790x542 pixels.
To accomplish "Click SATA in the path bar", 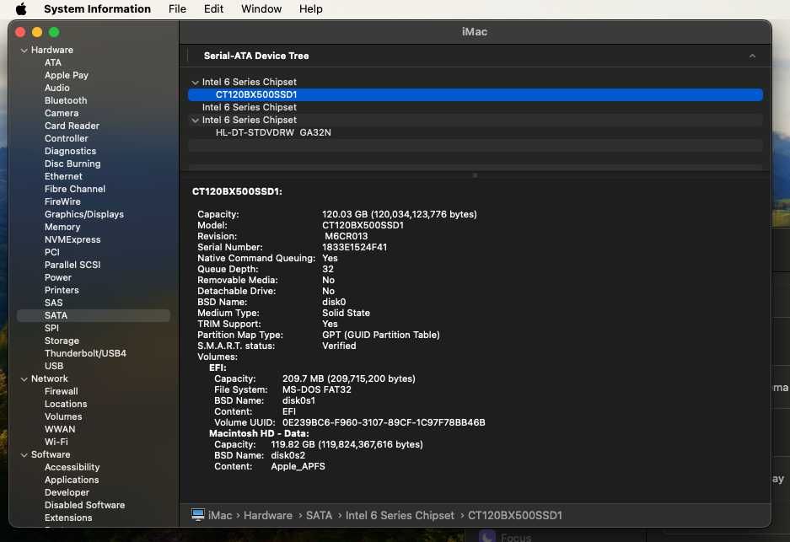I will pyautogui.click(x=319, y=515).
